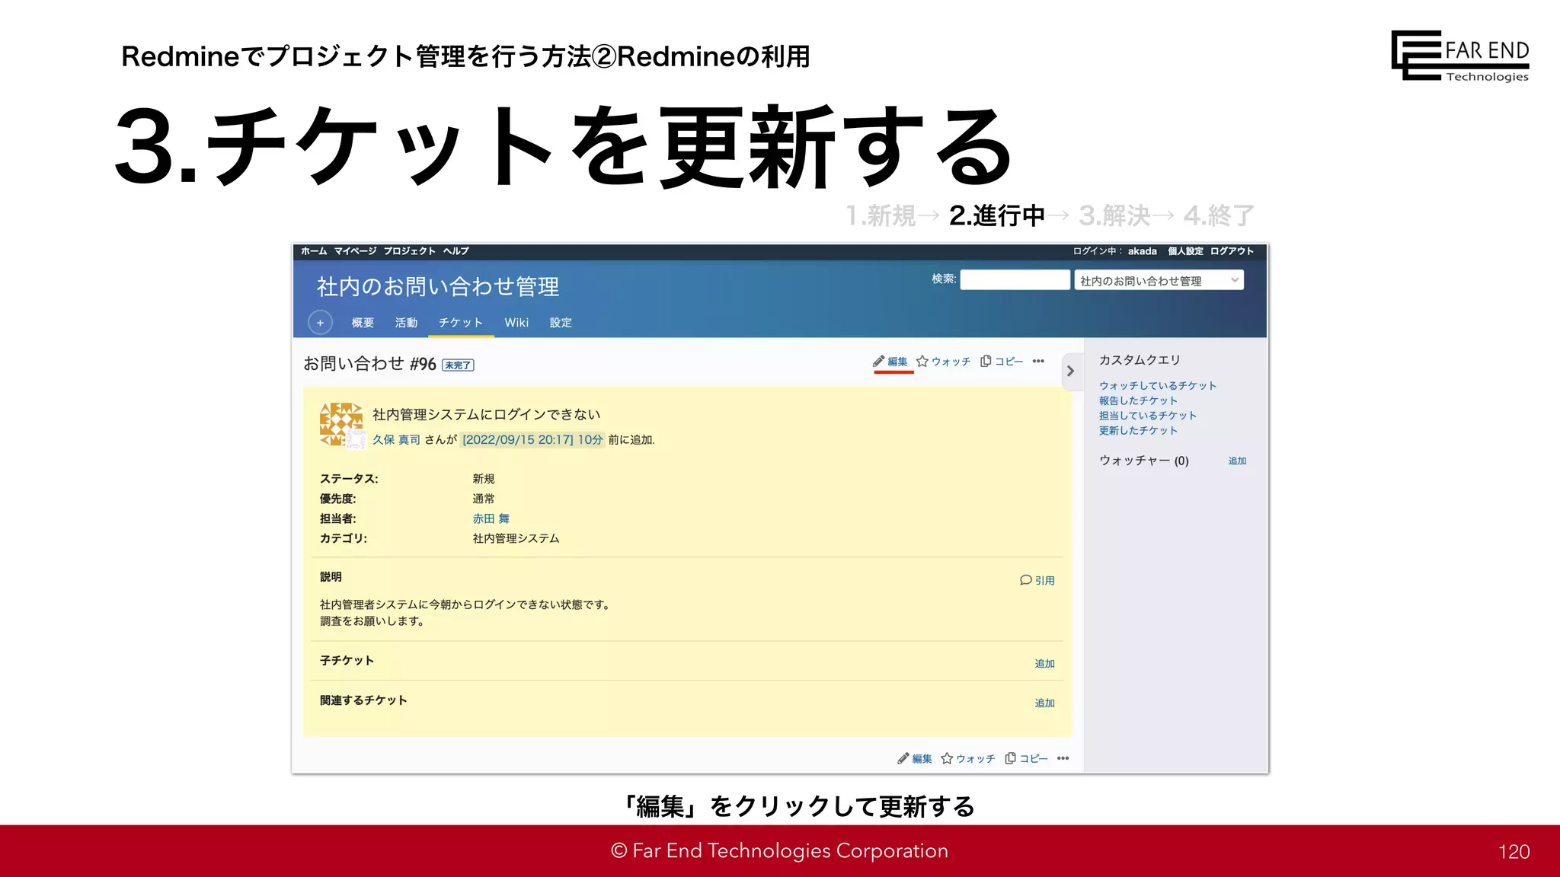Click the bottom コピー icon

1010,758
